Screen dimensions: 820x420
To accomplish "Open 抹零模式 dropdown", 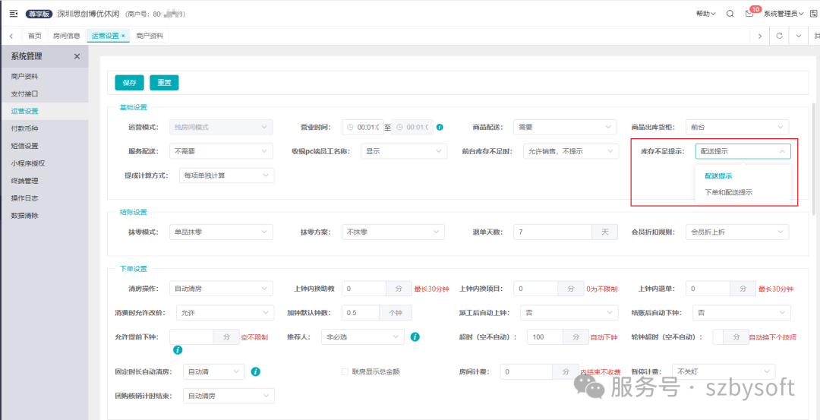I will click(x=221, y=232).
